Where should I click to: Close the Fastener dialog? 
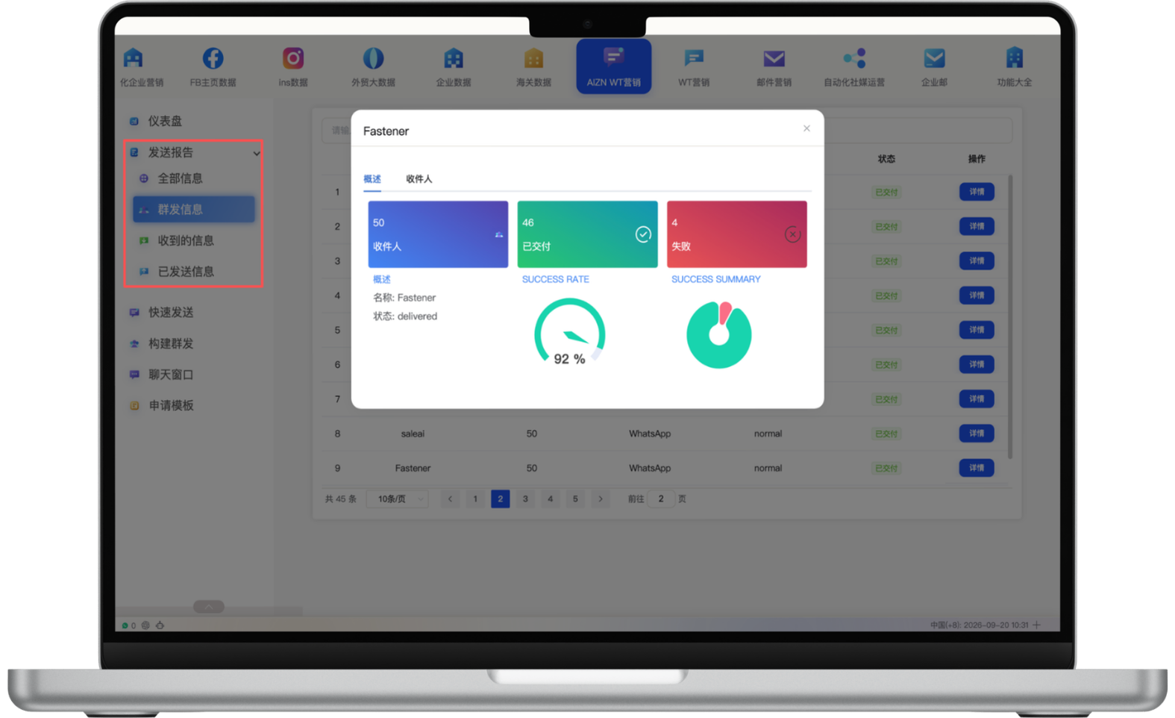(806, 128)
